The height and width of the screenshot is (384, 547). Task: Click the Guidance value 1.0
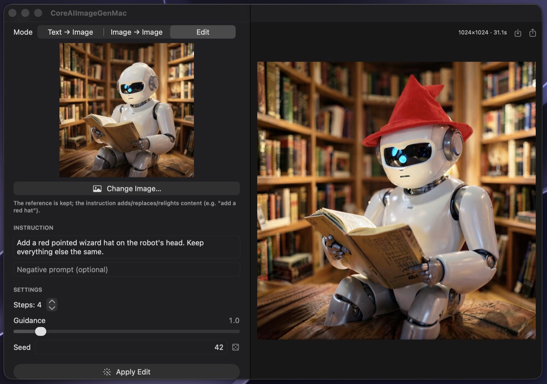pos(234,320)
